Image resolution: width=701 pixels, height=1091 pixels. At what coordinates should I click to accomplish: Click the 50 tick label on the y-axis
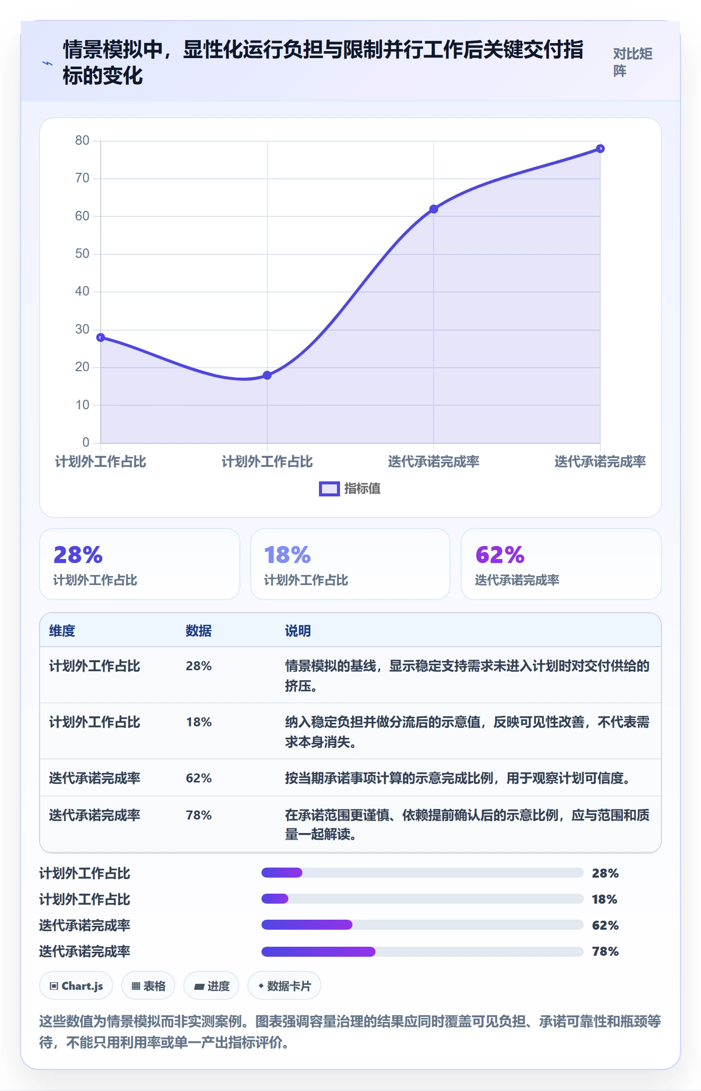coord(82,254)
